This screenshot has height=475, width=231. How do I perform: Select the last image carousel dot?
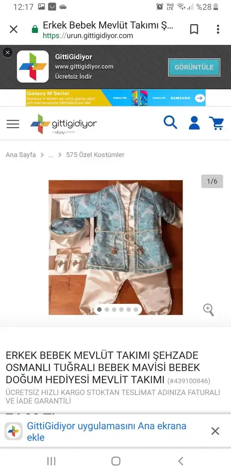136,309
